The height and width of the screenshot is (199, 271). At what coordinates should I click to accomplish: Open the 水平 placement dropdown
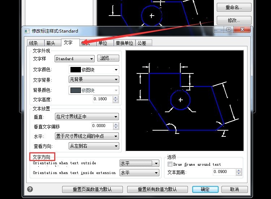point(87,136)
